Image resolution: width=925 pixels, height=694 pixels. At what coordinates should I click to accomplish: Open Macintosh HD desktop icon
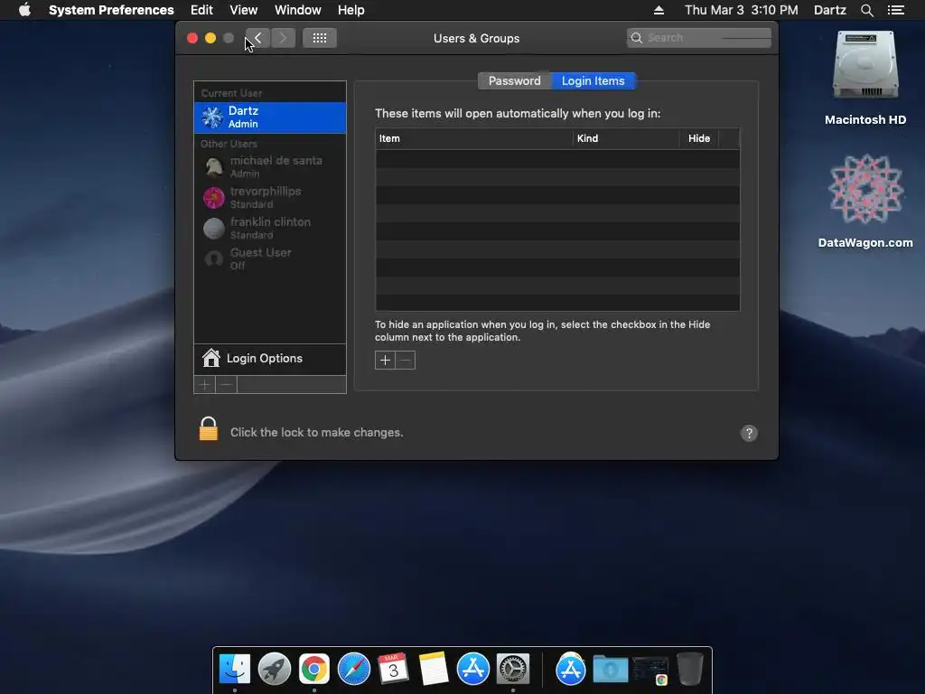[864, 79]
